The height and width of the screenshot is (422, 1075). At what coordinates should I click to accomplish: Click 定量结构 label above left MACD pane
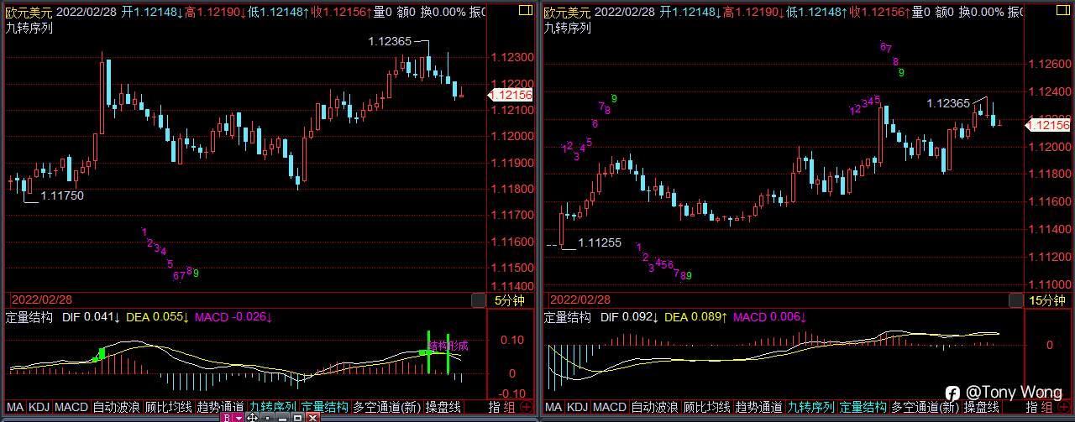tap(29, 317)
